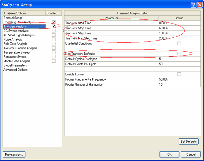
Task: Click the Transient Step Time label
Action: 78,33
